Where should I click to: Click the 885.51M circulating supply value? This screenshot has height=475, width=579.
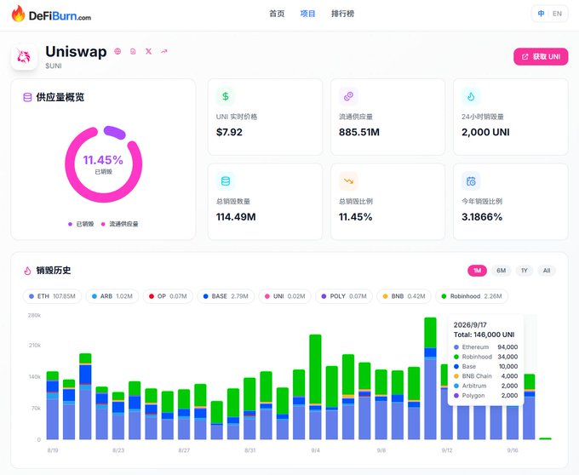click(x=359, y=132)
